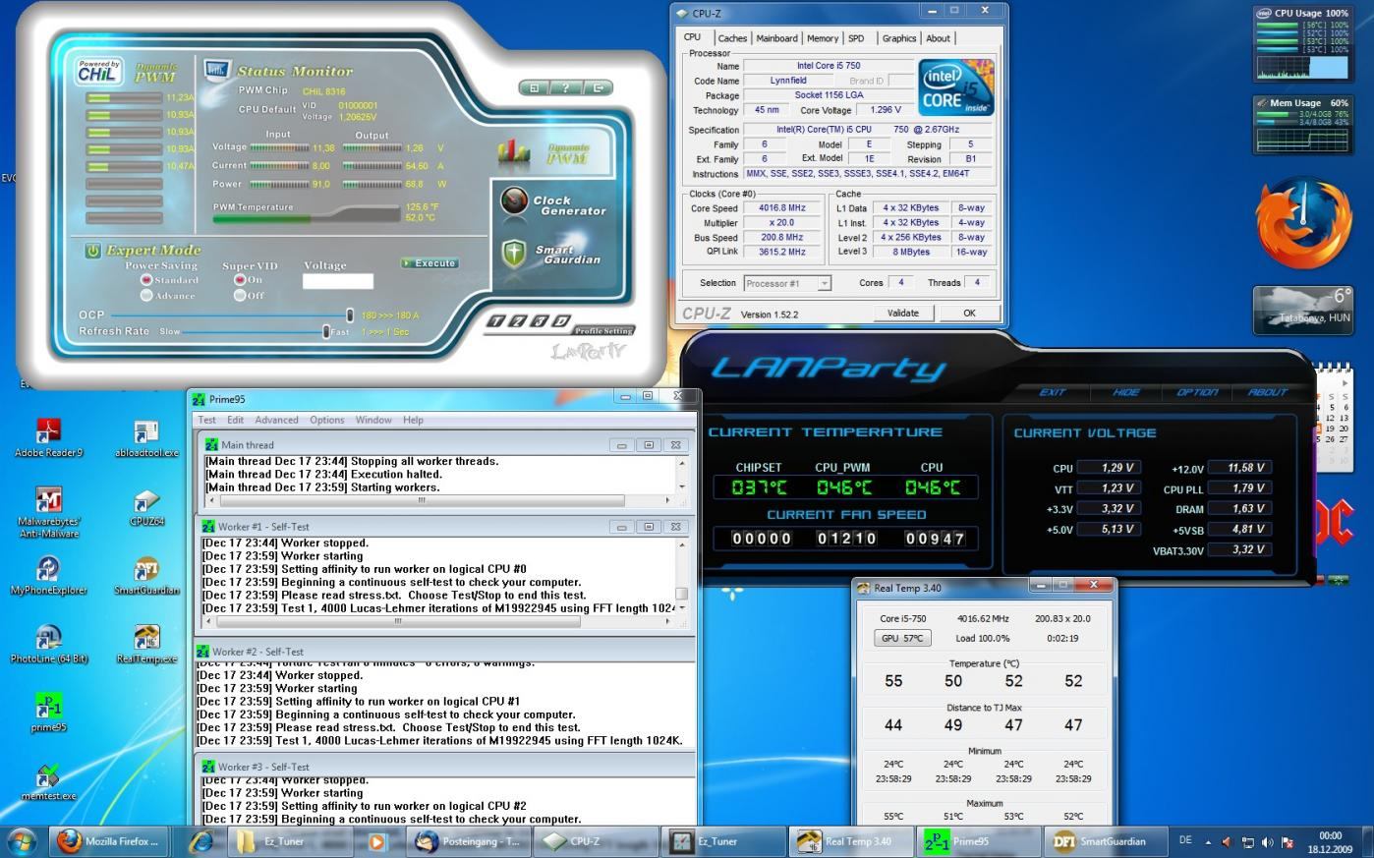
Task: Switch to Real Temp 3.40 taskbar button
Action: coord(853,841)
